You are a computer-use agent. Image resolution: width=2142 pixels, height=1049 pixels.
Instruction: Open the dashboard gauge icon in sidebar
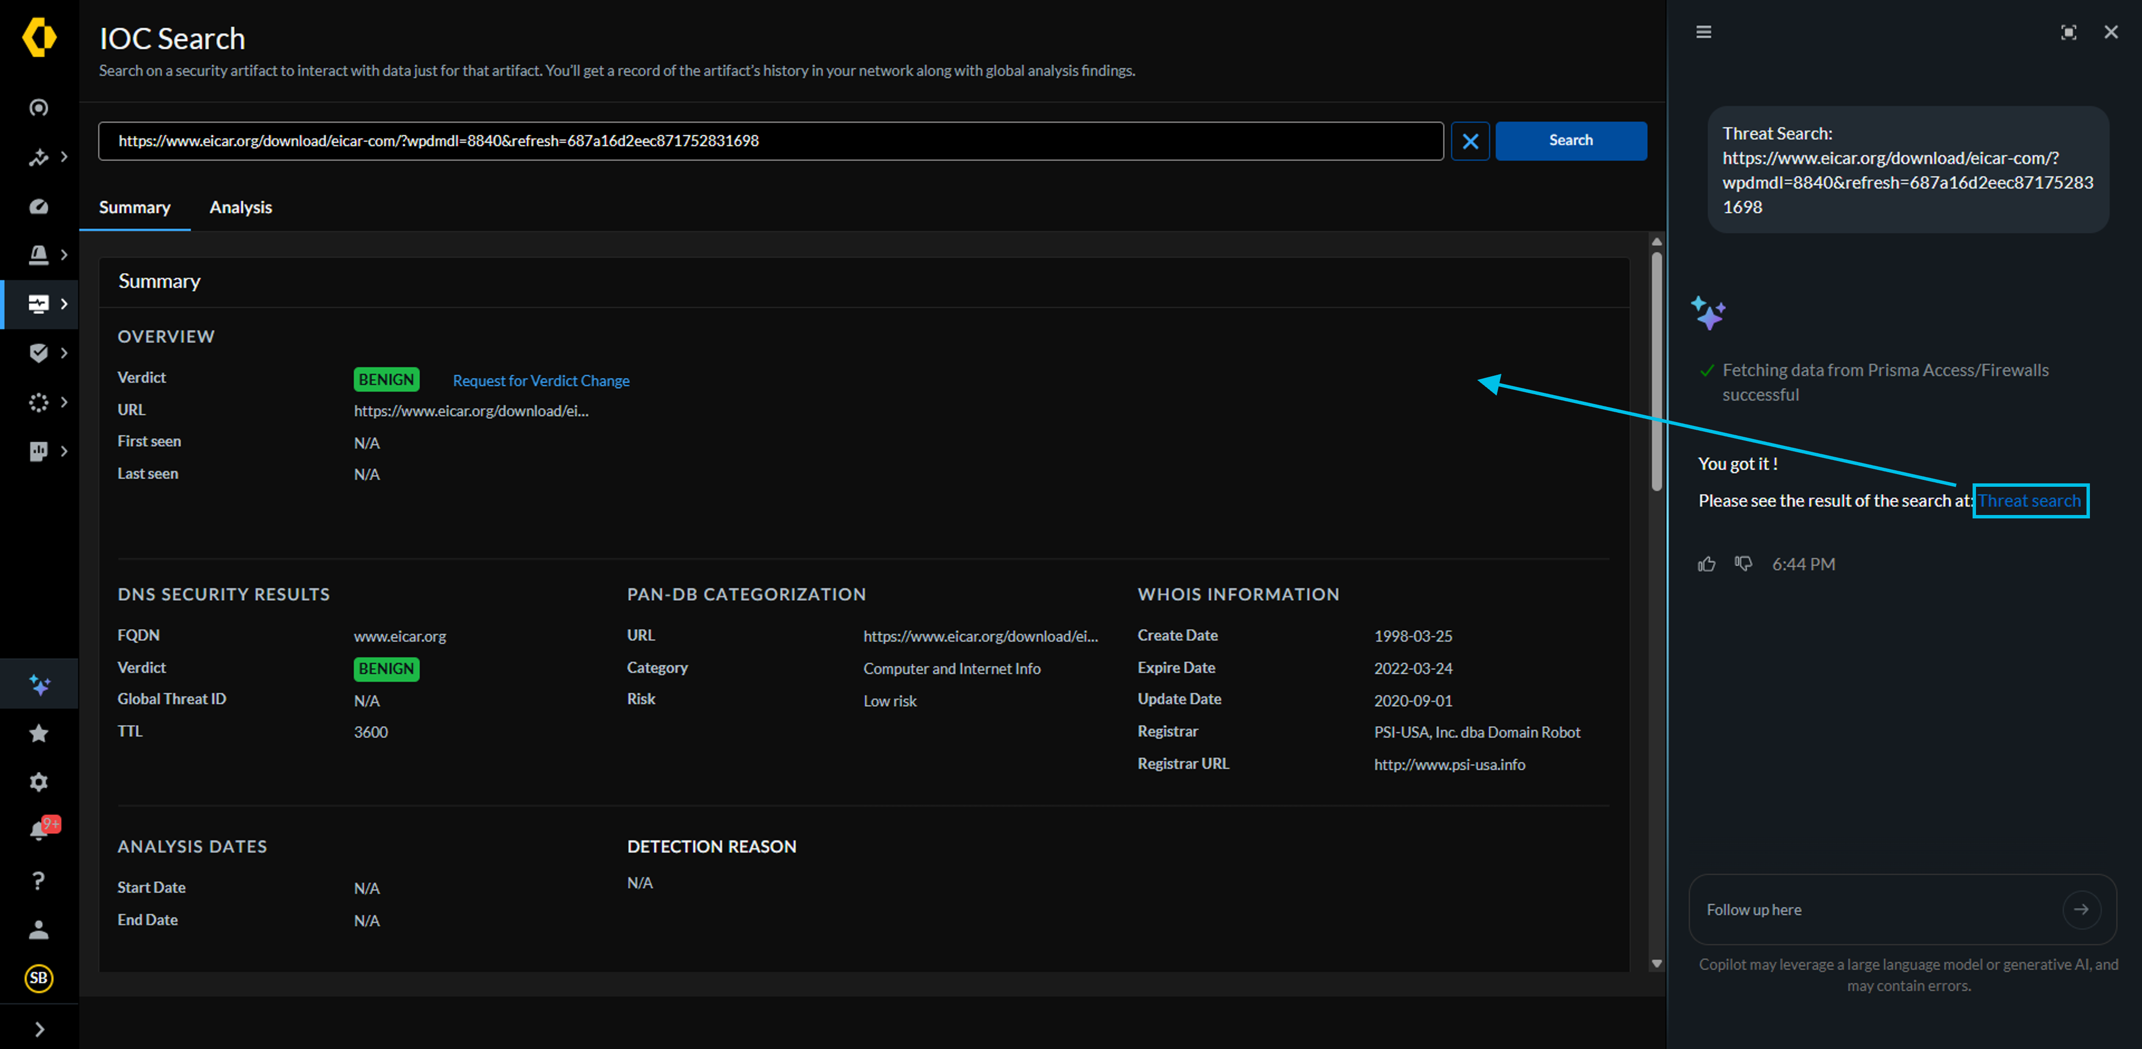(x=39, y=206)
